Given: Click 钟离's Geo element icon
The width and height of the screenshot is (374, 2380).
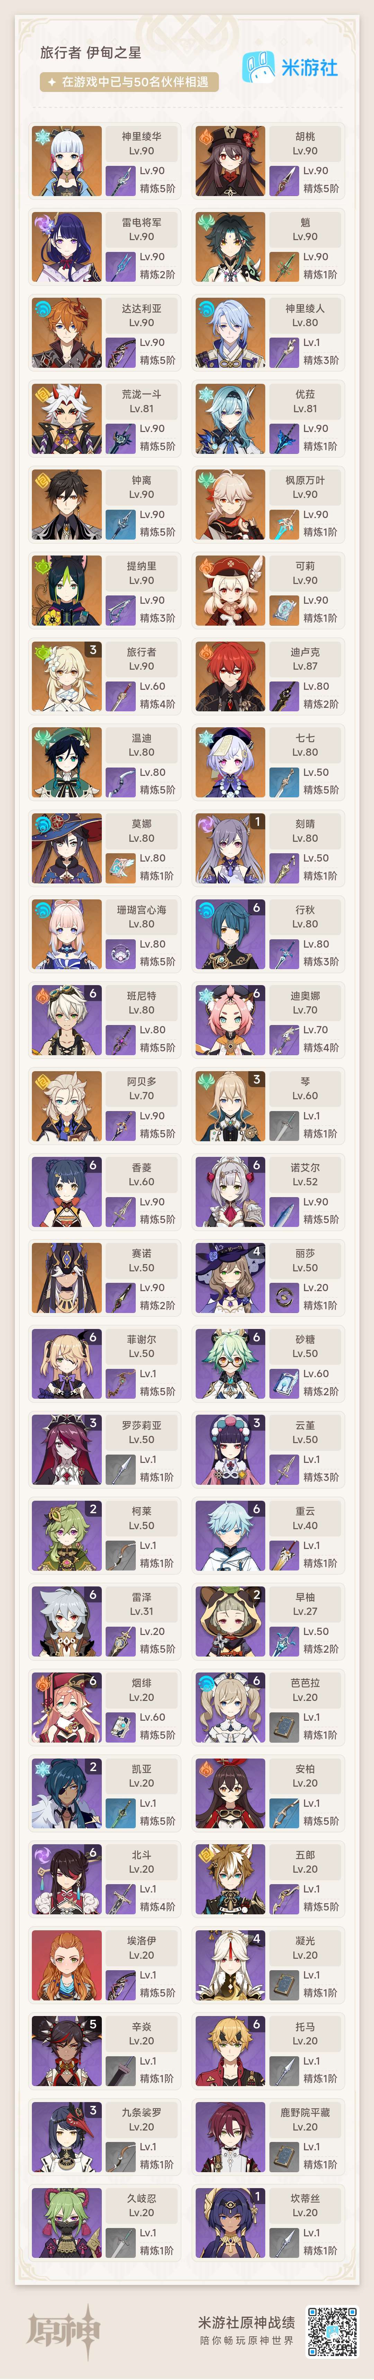Looking at the screenshot, I should (42, 481).
